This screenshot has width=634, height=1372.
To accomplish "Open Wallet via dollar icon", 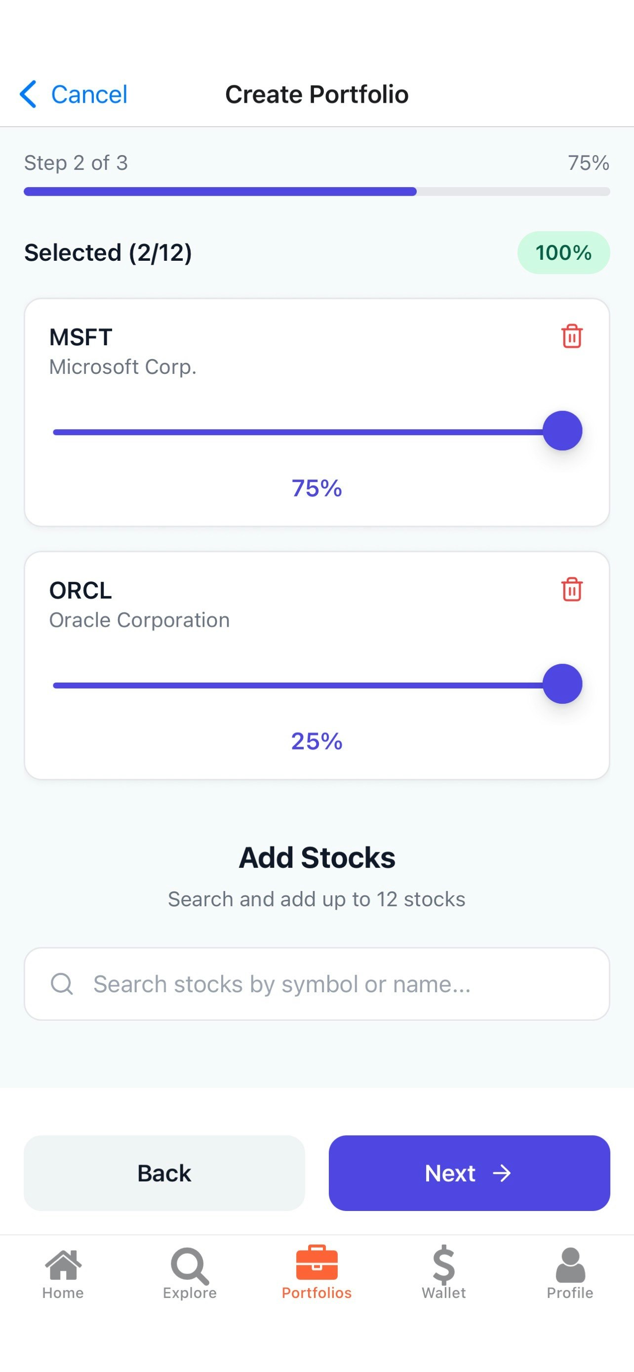I will coord(443,1265).
